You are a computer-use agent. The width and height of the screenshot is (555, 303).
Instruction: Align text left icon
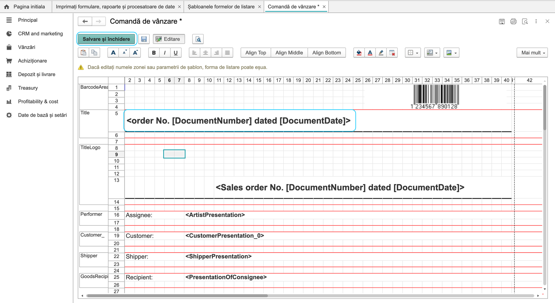[194, 53]
